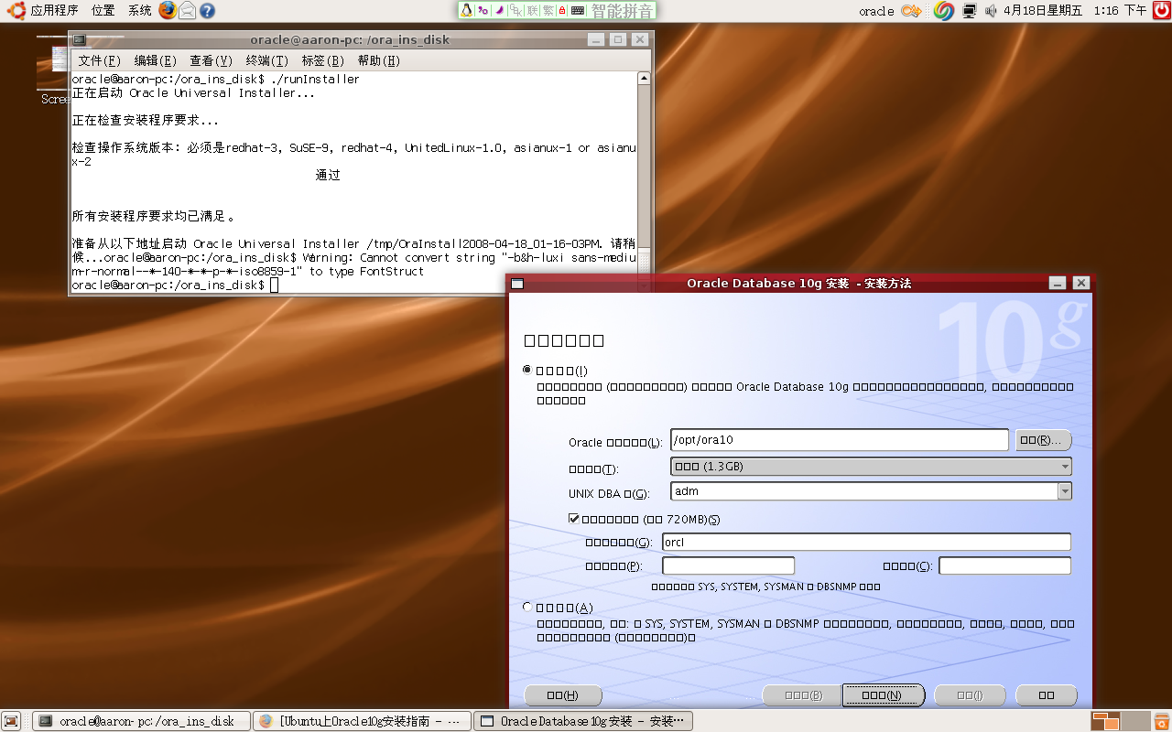
Task: Close the Oracle installer window
Action: (1081, 284)
